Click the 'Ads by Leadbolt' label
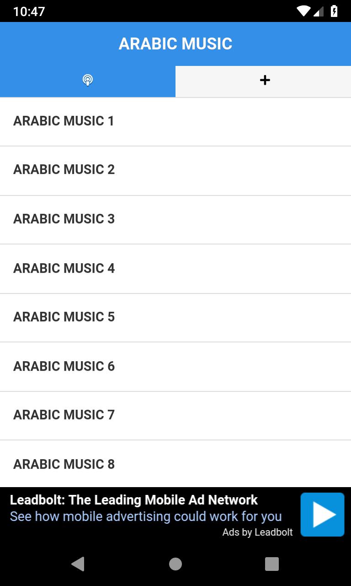Viewport: 351px width, 586px height. 258,532
